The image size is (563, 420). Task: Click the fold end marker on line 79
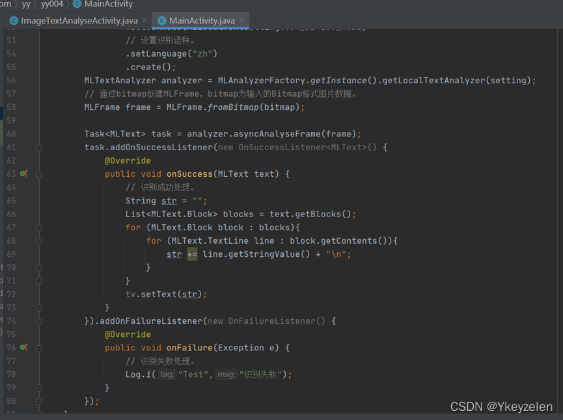point(40,388)
